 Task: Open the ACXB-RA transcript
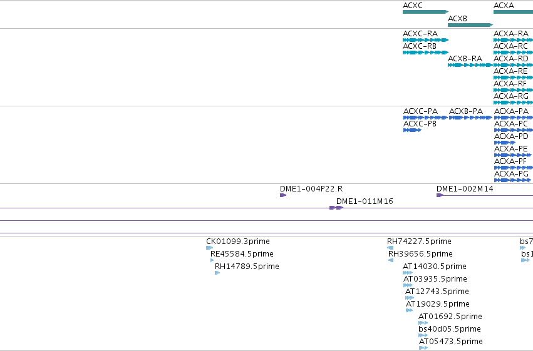470,65
